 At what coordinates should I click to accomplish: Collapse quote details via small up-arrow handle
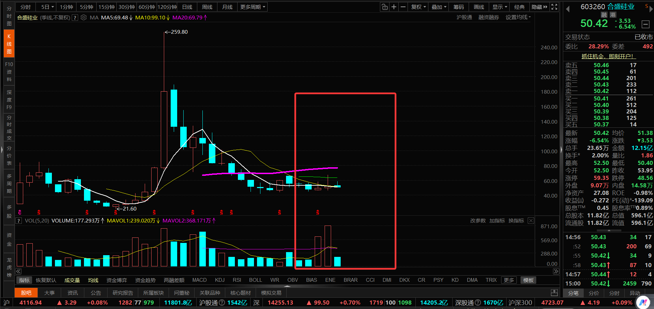(609, 230)
